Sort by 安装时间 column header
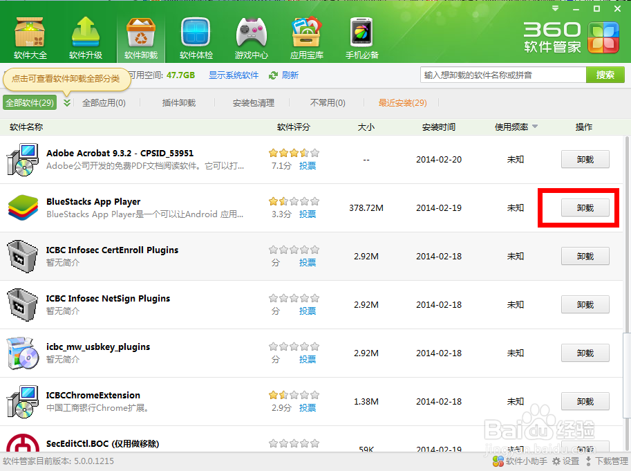631x471 pixels. [x=439, y=127]
